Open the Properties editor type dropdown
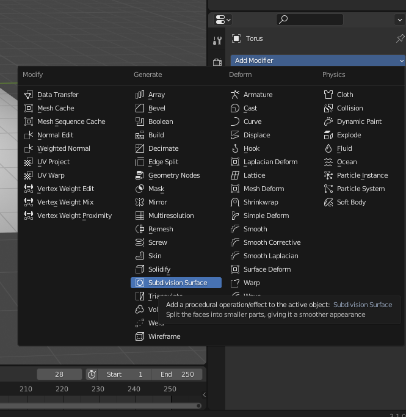406x417 pixels. click(x=223, y=20)
